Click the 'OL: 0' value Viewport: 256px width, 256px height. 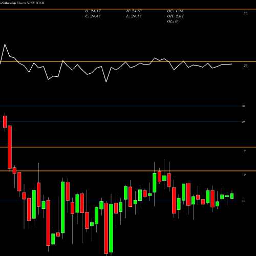tap(172, 22)
